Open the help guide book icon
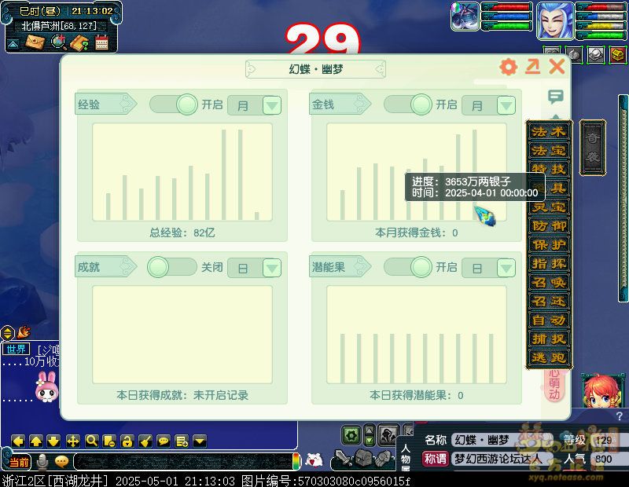The height and width of the screenshot is (487, 629). tap(79, 42)
